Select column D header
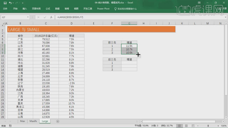This screenshot has width=228, height=128. 71,23
